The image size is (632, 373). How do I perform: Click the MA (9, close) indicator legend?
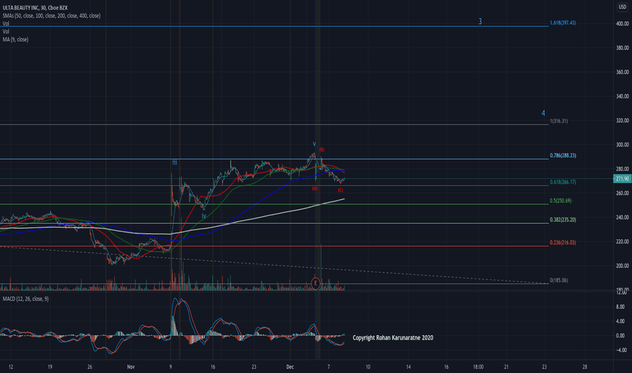click(x=16, y=39)
